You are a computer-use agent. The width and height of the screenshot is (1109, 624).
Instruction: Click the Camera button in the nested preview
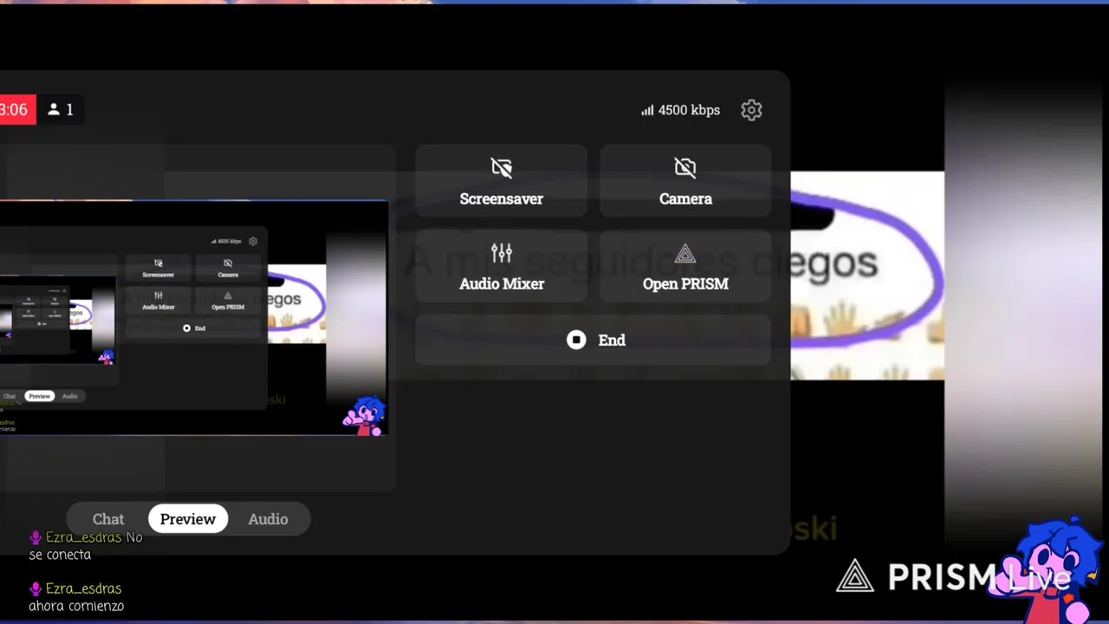228,268
